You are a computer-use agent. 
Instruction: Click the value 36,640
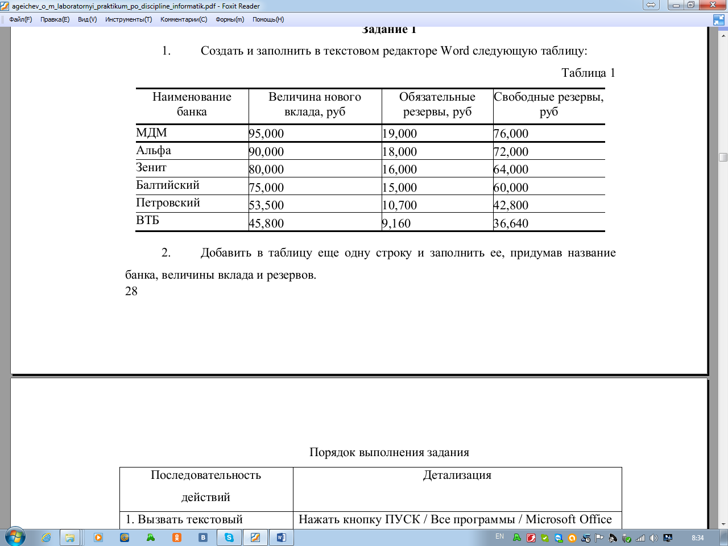pos(511,224)
